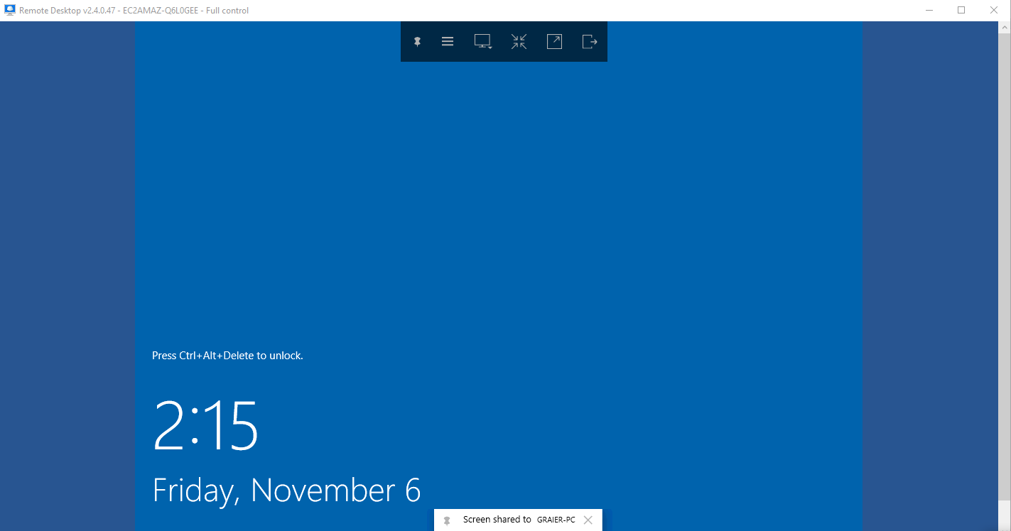Click the Remote Desktop window title text
1011x531 pixels.
tap(134, 11)
